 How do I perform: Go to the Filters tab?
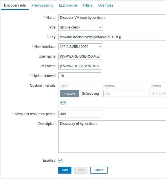[88, 5]
